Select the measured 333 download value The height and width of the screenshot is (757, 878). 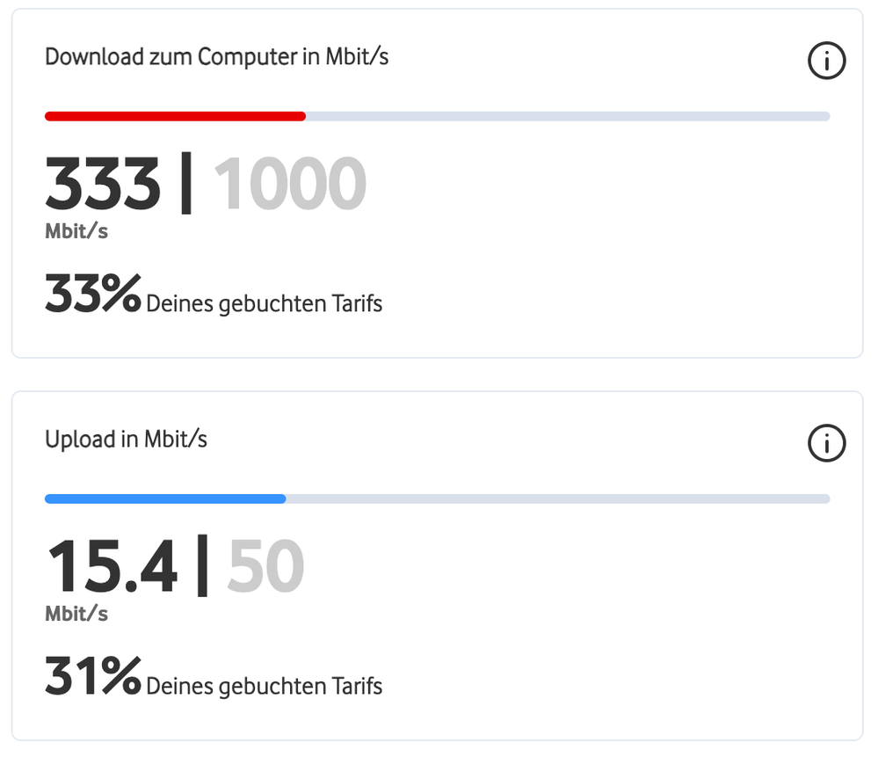coord(103,185)
